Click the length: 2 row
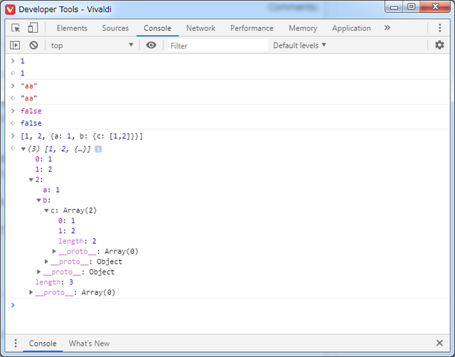Screen dimensions: 455x357 pyautogui.click(x=77, y=241)
